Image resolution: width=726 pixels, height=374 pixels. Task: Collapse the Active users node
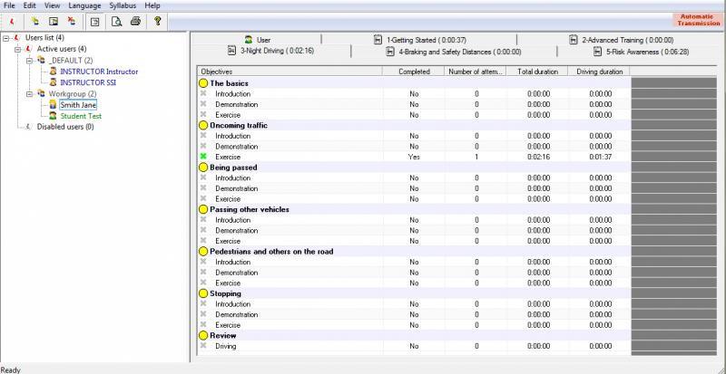click(18, 49)
